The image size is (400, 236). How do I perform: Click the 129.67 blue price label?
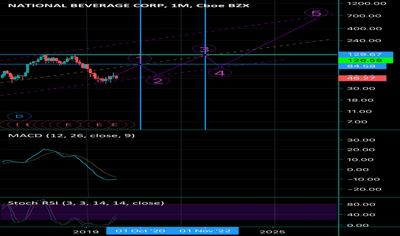click(x=366, y=54)
